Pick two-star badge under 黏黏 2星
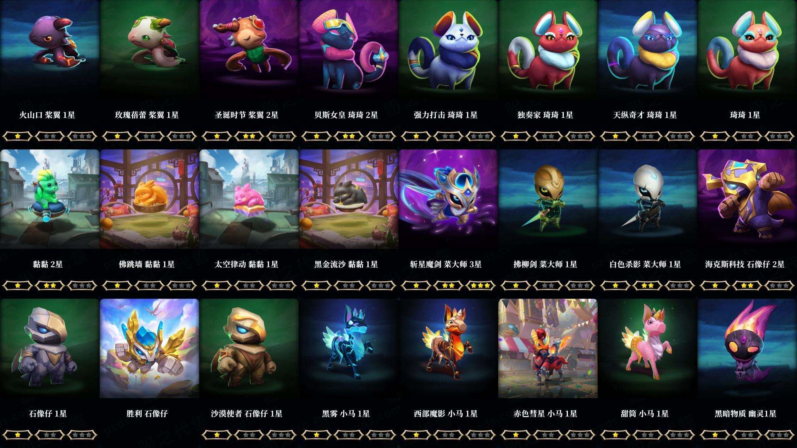797x448 pixels. point(50,285)
